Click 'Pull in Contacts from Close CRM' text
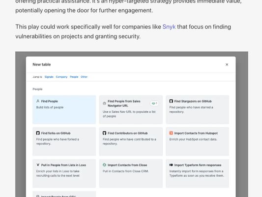262x197 pixels. coord(125,171)
